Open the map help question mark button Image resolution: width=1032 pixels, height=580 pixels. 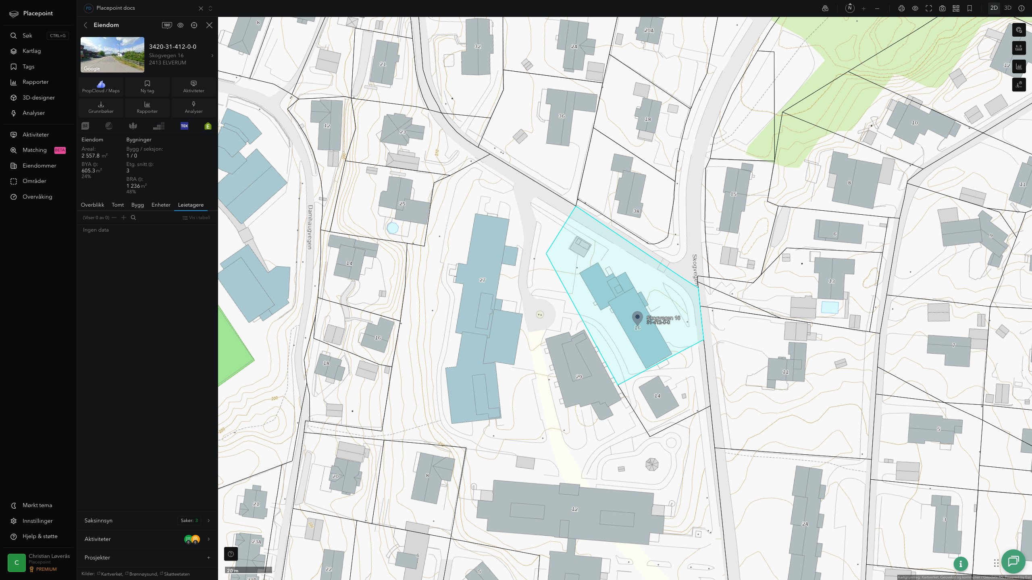pos(231,554)
